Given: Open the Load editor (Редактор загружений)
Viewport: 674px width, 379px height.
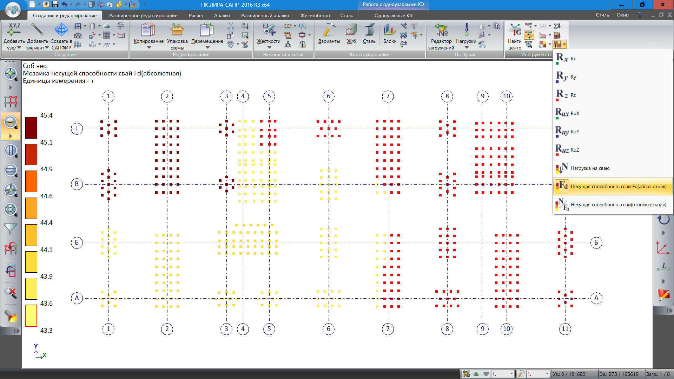Looking at the screenshot, I should [x=441, y=30].
